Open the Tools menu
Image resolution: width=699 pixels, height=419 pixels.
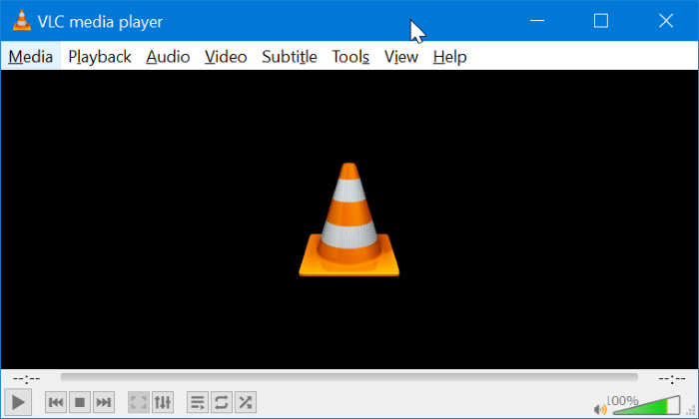coord(350,57)
